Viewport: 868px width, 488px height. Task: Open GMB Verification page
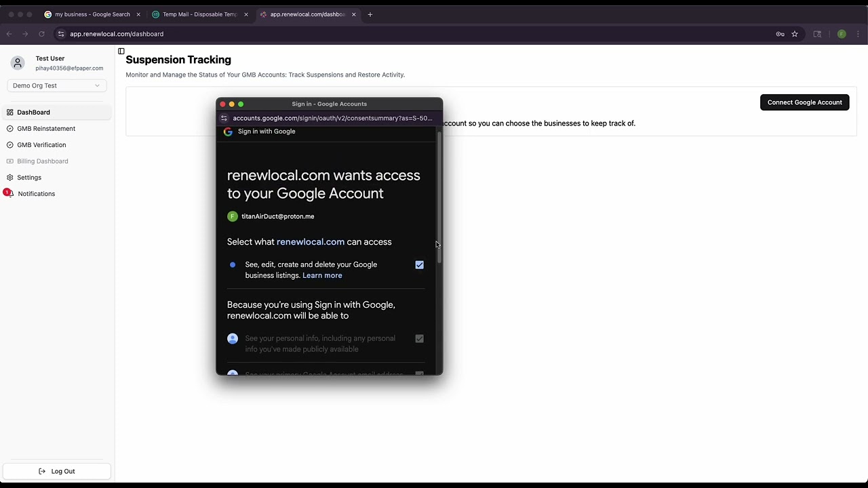pos(56,145)
